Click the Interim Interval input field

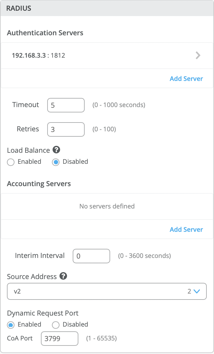(x=91, y=256)
